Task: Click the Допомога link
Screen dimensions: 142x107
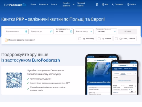Action: coord(119,4)
